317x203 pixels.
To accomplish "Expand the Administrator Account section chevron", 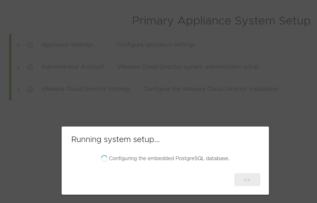I will tap(18, 67).
